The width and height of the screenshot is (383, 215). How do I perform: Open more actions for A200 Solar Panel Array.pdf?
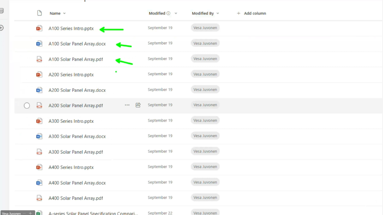tap(127, 105)
